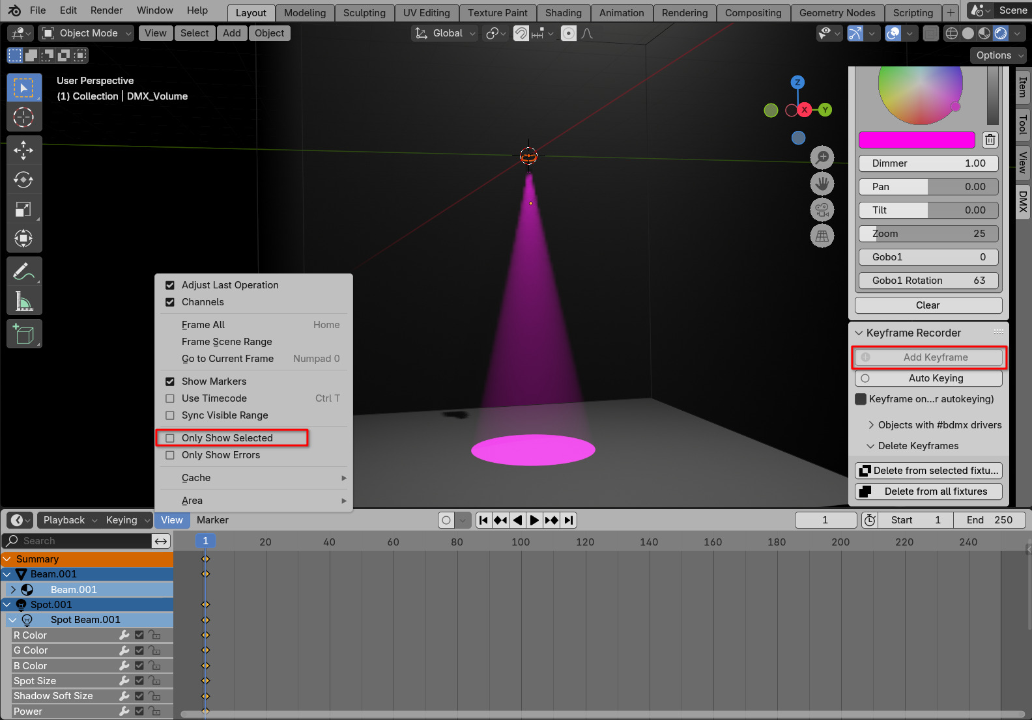
Task: Pick the Measure tool
Action: tap(24, 301)
